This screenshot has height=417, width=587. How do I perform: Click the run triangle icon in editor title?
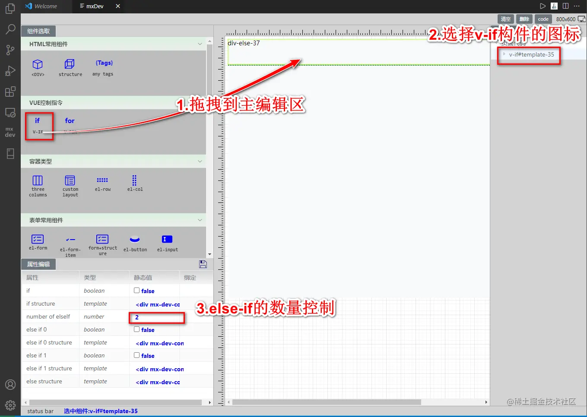click(x=543, y=6)
